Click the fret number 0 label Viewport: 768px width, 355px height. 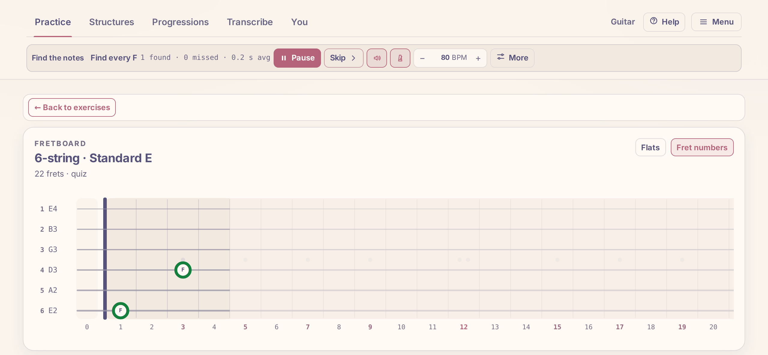point(87,327)
